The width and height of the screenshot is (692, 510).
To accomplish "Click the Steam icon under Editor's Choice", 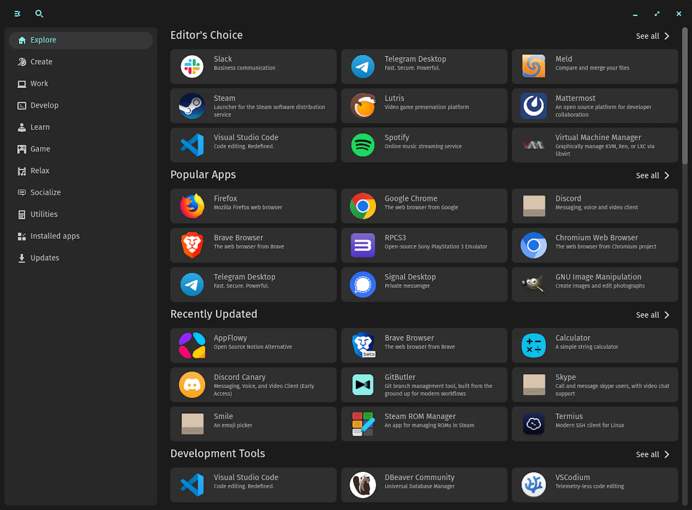I will click(x=192, y=106).
